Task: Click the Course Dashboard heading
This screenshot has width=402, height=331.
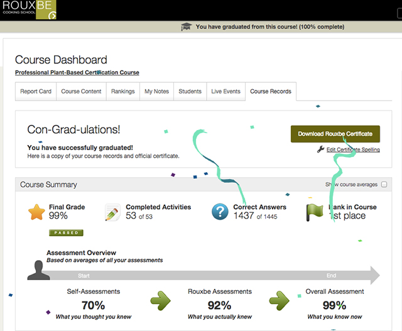Action: (61, 60)
